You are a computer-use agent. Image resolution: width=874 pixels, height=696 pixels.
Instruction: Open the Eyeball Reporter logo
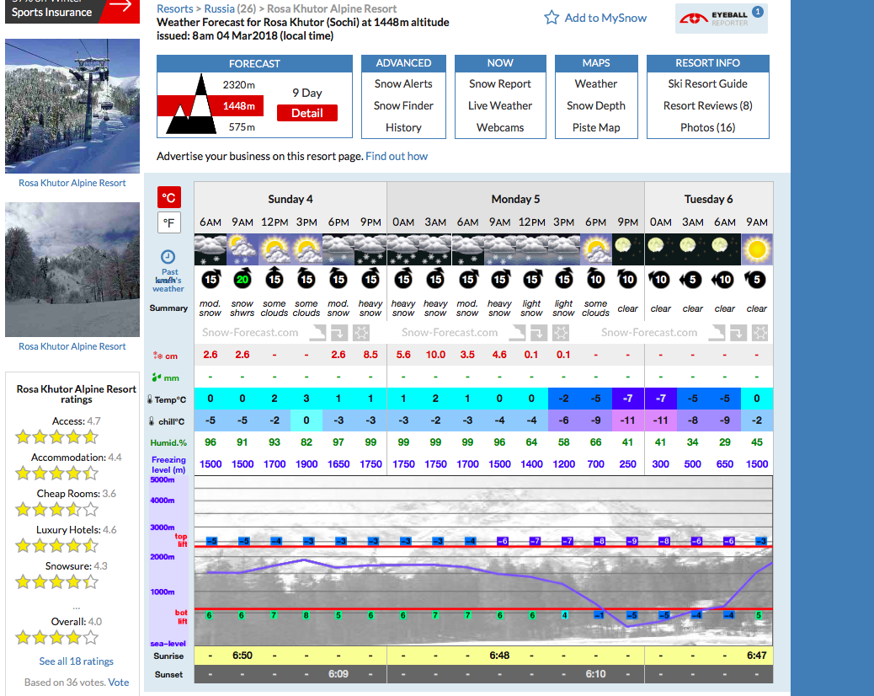pyautogui.click(x=722, y=19)
